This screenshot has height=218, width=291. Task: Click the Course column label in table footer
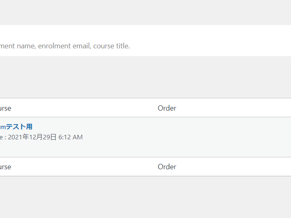pyautogui.click(x=5, y=167)
